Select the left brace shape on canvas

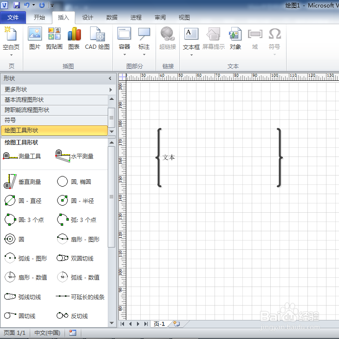[159, 157]
